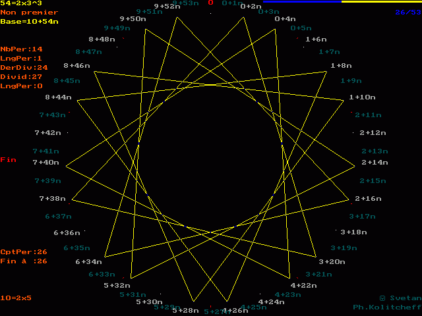This screenshot has height=316, width=422.
Task: Select the Divid:27 readout
Action: click(x=21, y=77)
